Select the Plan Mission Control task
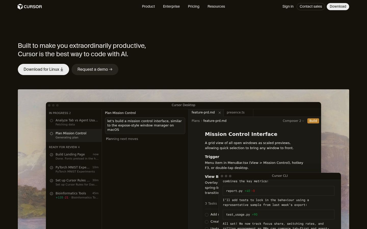Viewport: 367px width, 229px height. pyautogui.click(x=74, y=135)
